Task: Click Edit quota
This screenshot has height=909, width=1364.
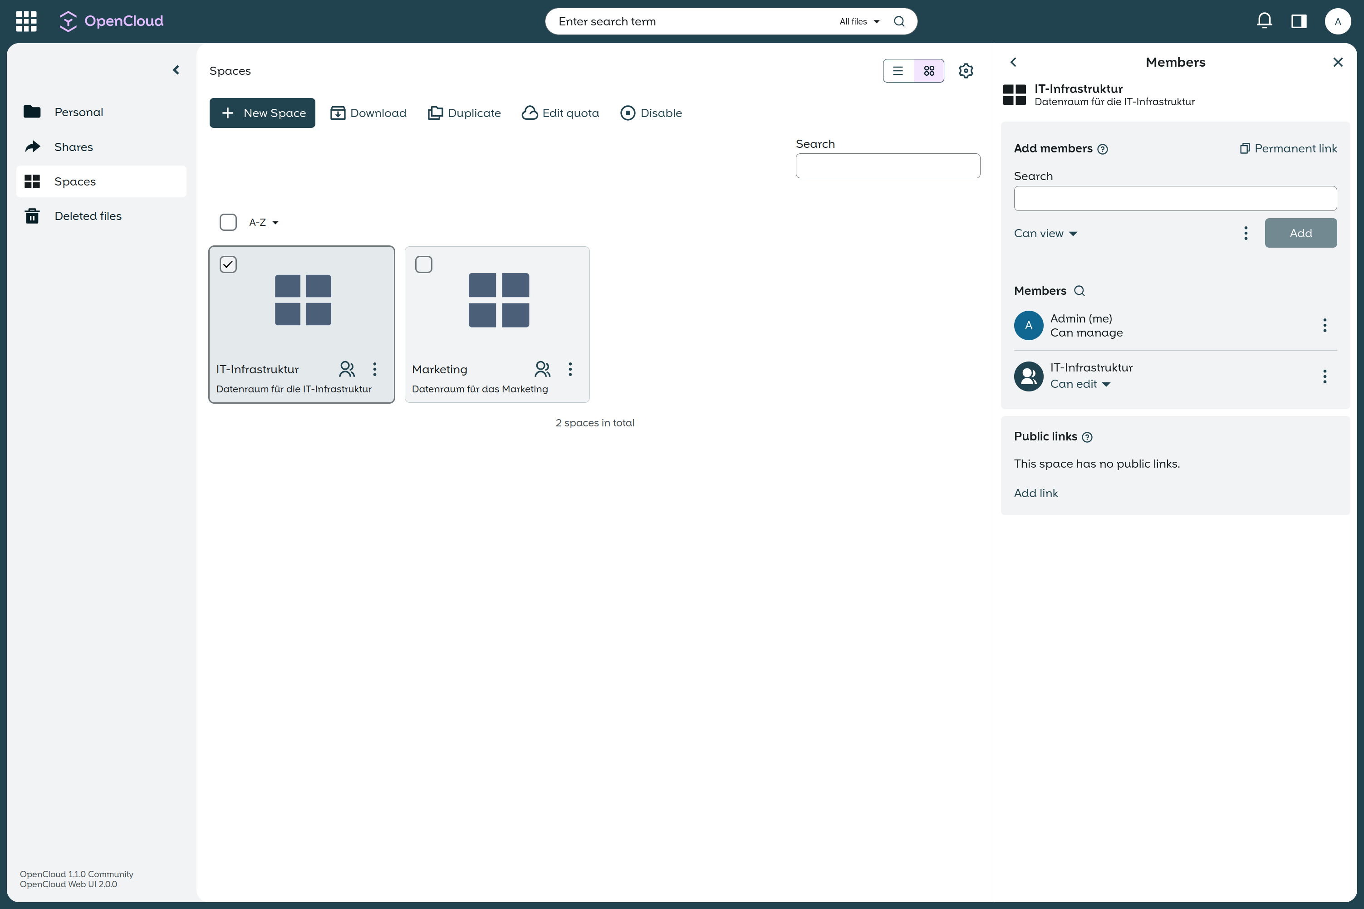Action: coord(560,113)
